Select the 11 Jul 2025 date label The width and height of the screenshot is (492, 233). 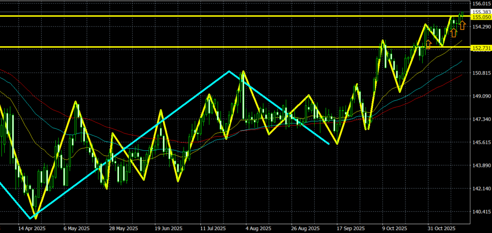(x=213, y=228)
